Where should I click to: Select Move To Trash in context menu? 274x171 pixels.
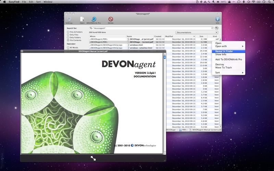(223, 67)
